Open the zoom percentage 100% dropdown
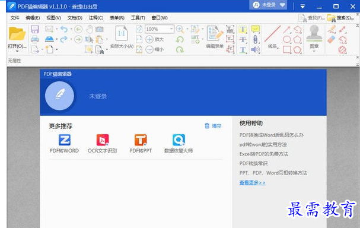The height and width of the screenshot is (228, 360). pyautogui.click(x=171, y=29)
